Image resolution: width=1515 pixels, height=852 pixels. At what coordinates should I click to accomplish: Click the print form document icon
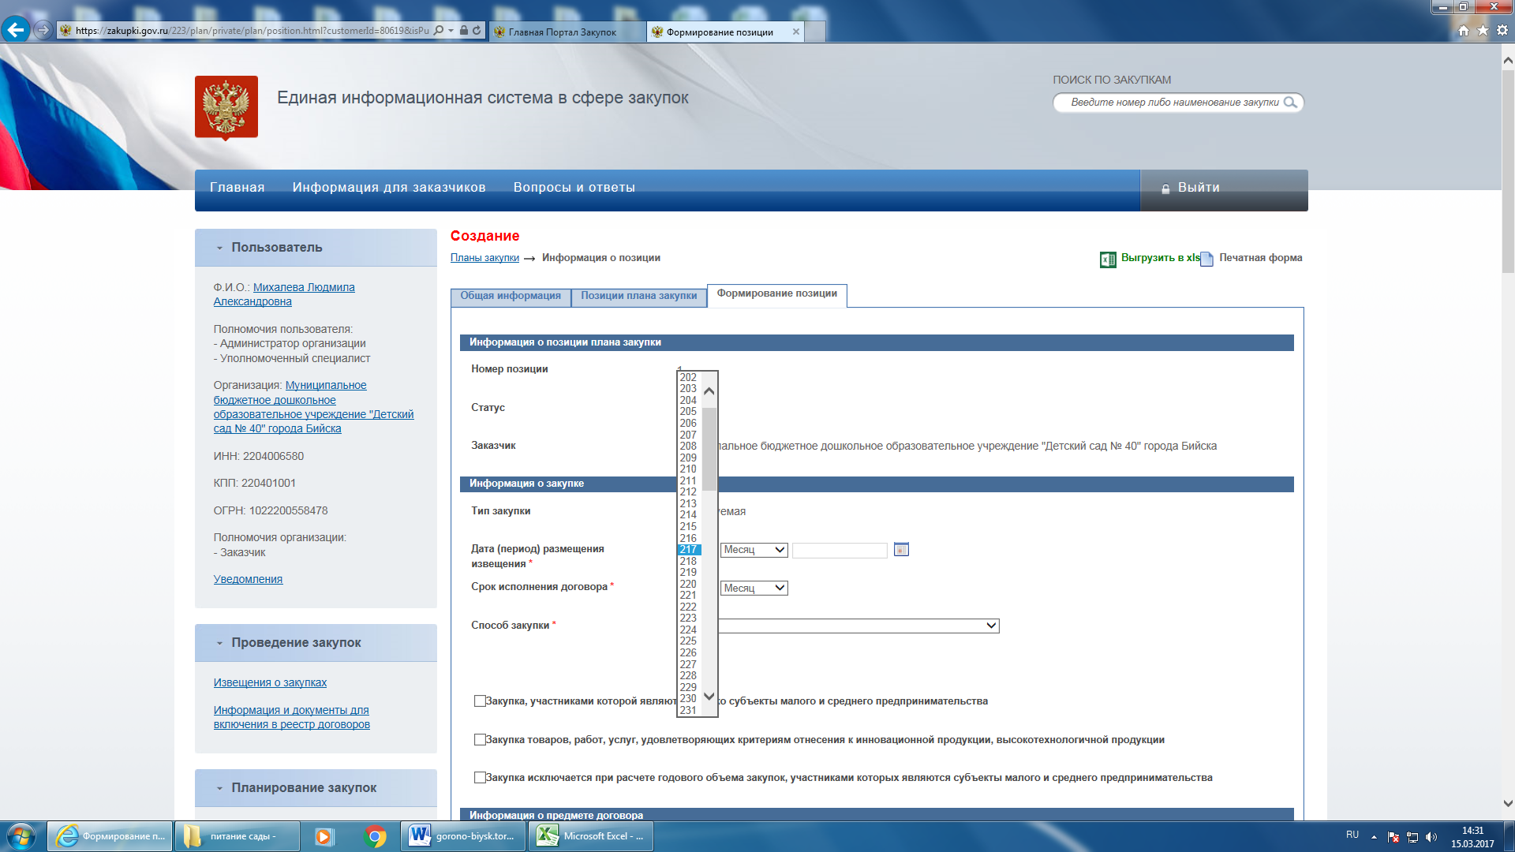[x=1206, y=260]
